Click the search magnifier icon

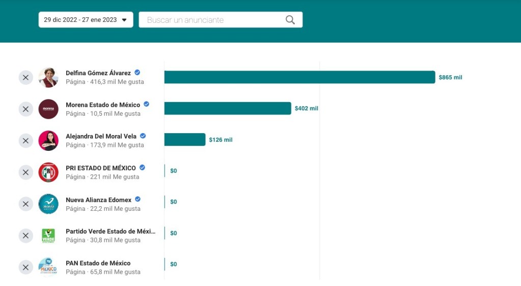(x=290, y=20)
